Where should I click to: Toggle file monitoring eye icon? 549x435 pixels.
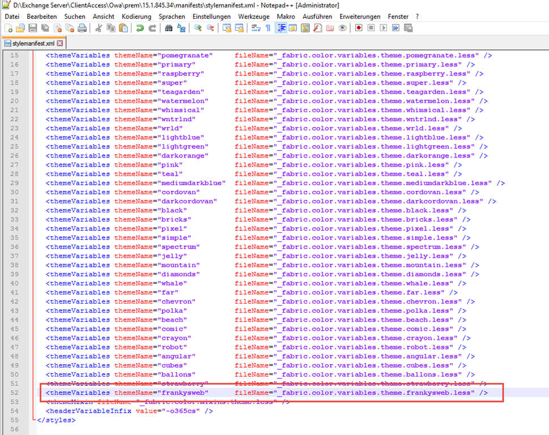342,28
